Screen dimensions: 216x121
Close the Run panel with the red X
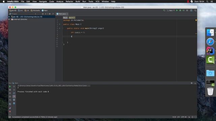(10, 112)
